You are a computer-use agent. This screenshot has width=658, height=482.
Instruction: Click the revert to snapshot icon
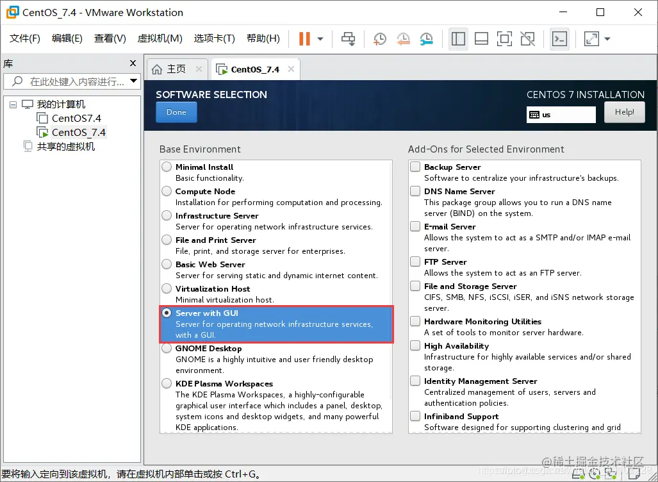403,38
